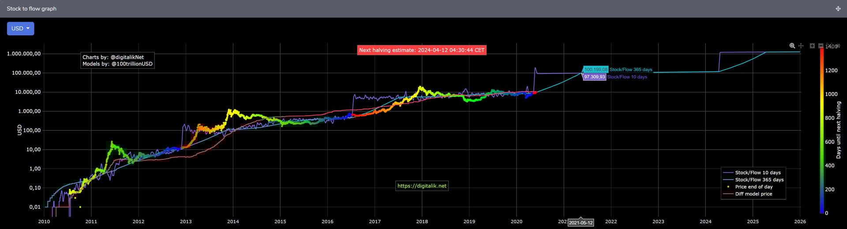This screenshot has height=229, width=847.
Task: Activate the pan tool in chart modebar
Action: (x=801, y=46)
